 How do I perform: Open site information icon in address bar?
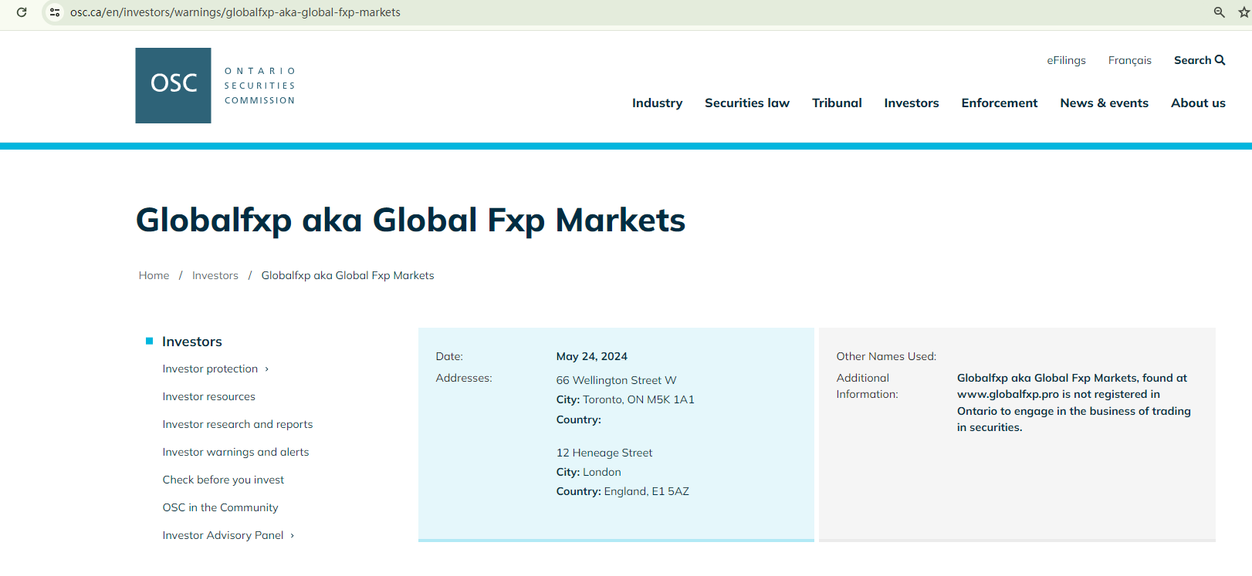pos(55,12)
